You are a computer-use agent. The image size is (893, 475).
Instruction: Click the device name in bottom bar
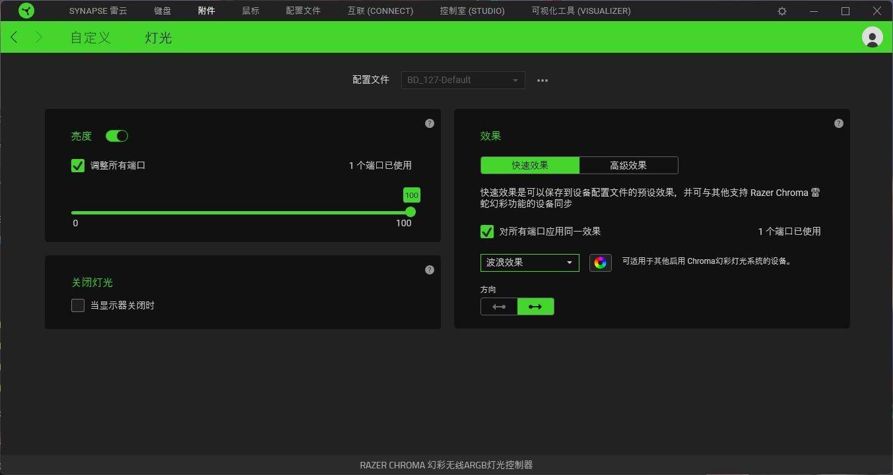coord(446,465)
